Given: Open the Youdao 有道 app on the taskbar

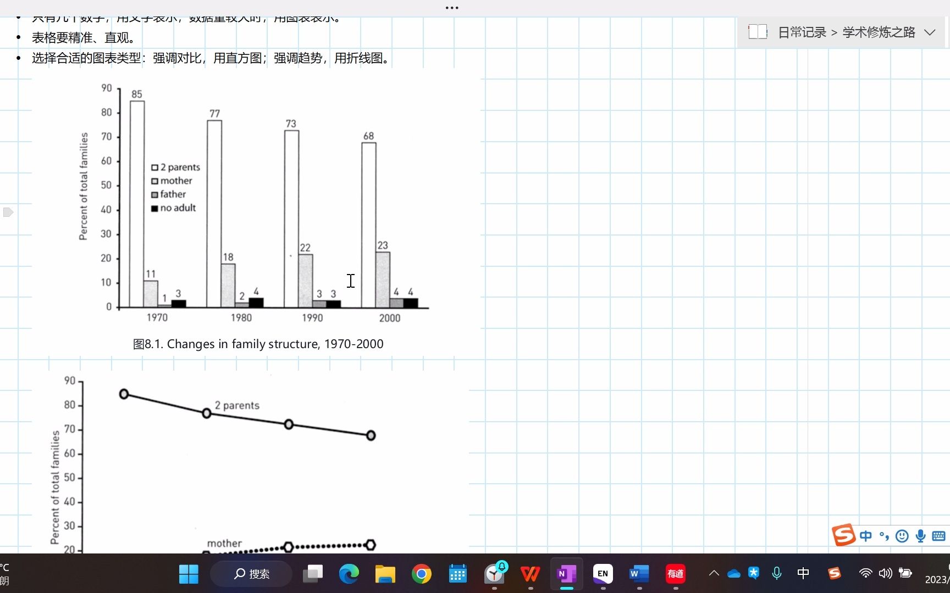Looking at the screenshot, I should click(x=676, y=574).
